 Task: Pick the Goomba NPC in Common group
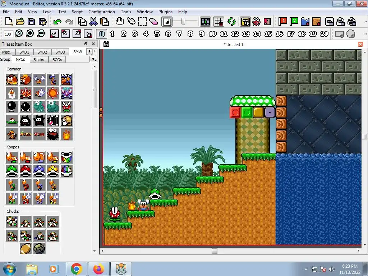(12, 79)
